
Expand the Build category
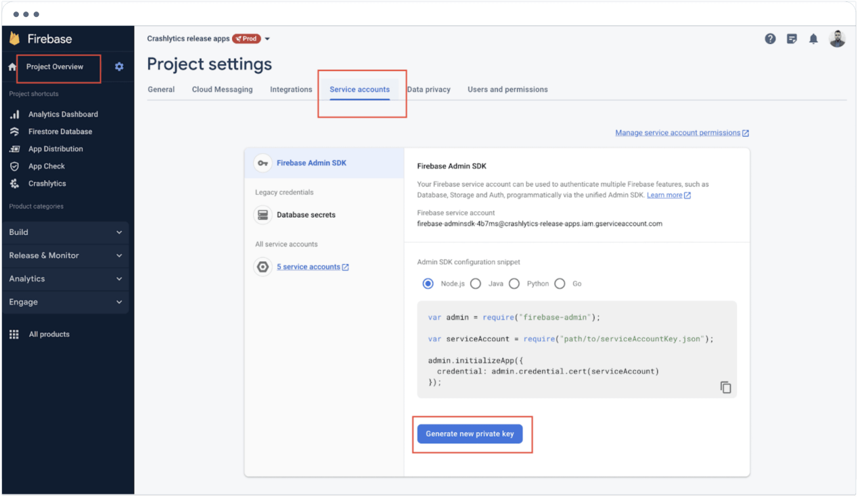66,232
